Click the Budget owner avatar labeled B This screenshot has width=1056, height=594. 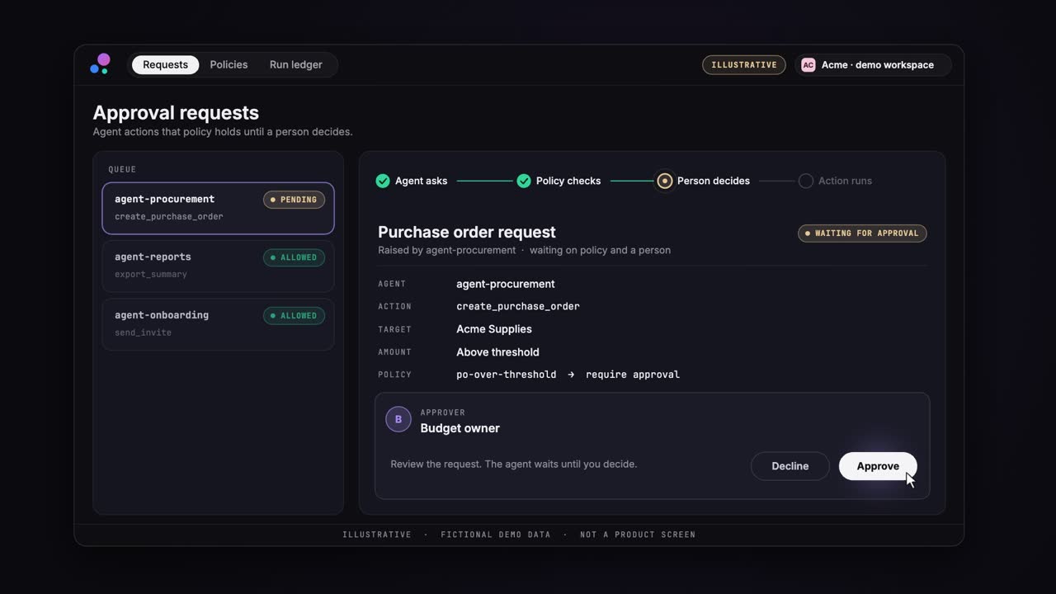[398, 419]
